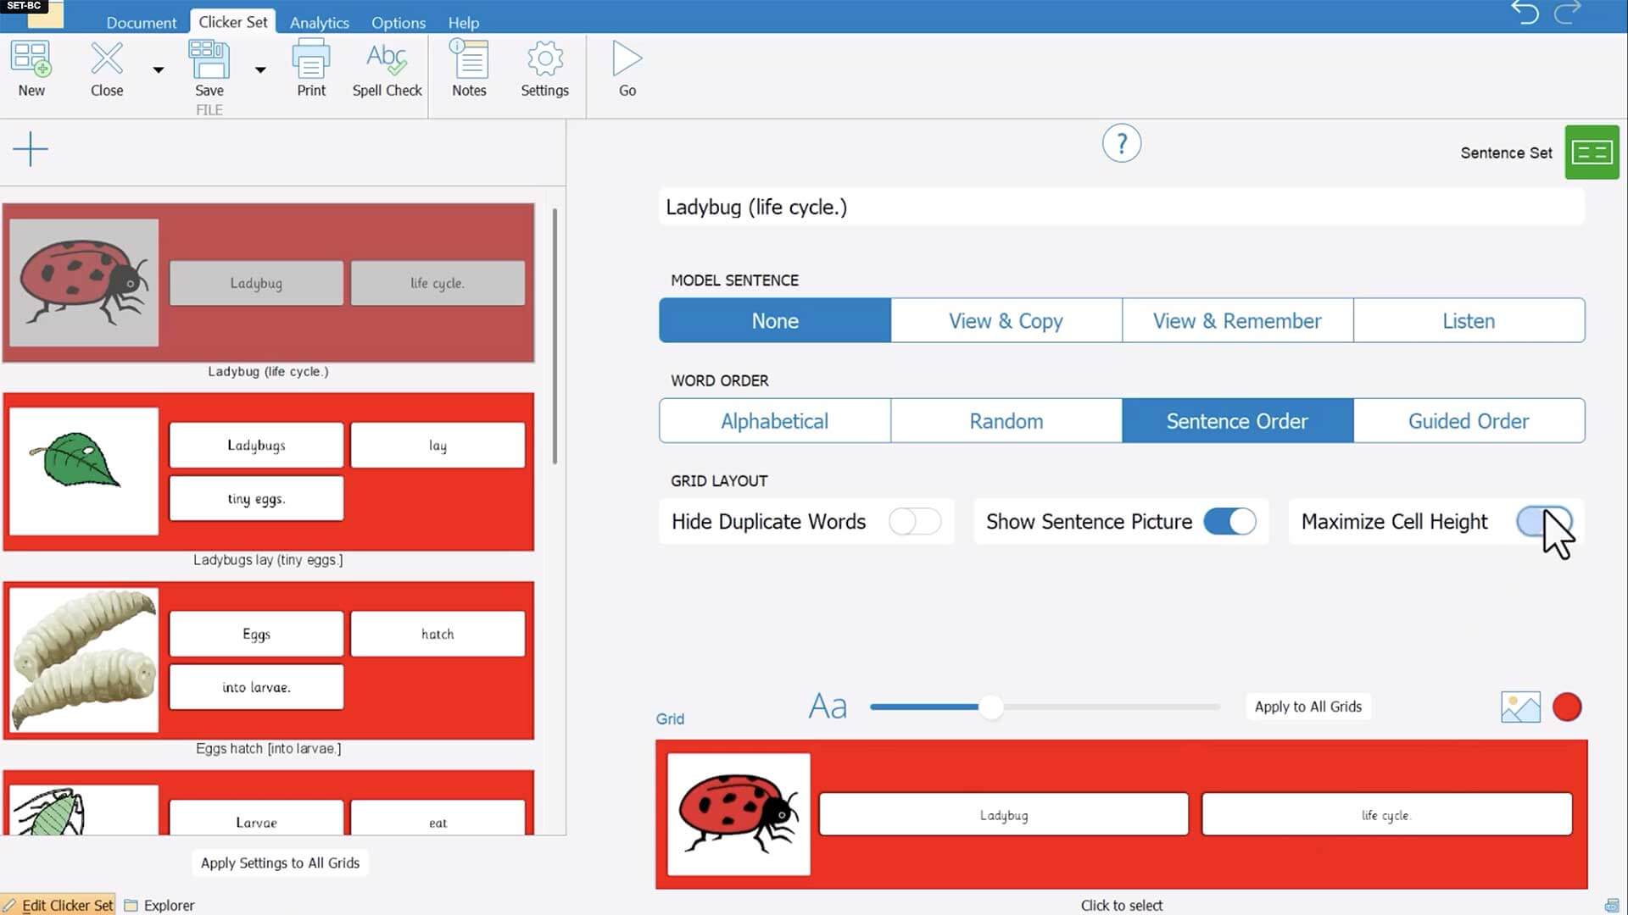Open the Save dropdown arrow
The height and width of the screenshot is (915, 1628).
click(x=260, y=69)
